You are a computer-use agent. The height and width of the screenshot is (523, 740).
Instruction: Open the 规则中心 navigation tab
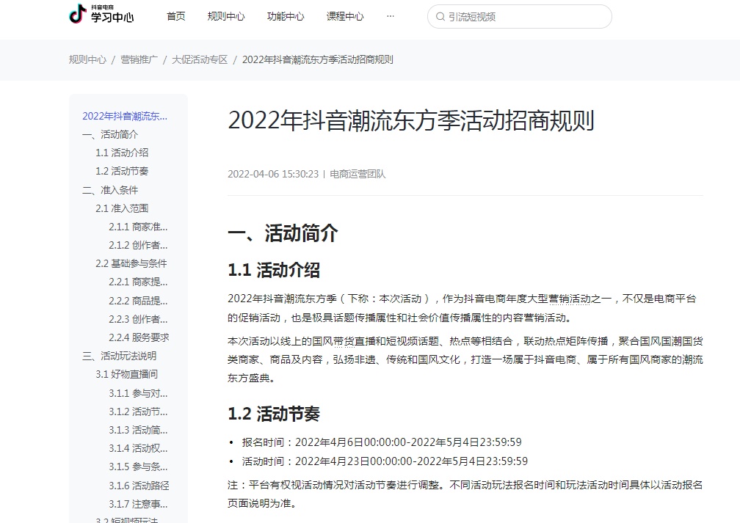[x=226, y=17]
